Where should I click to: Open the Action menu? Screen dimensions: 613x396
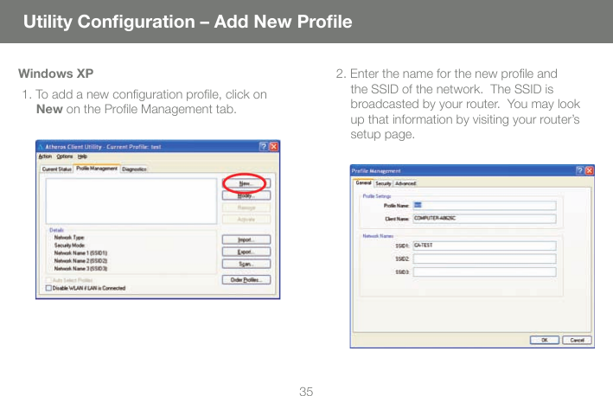point(45,156)
